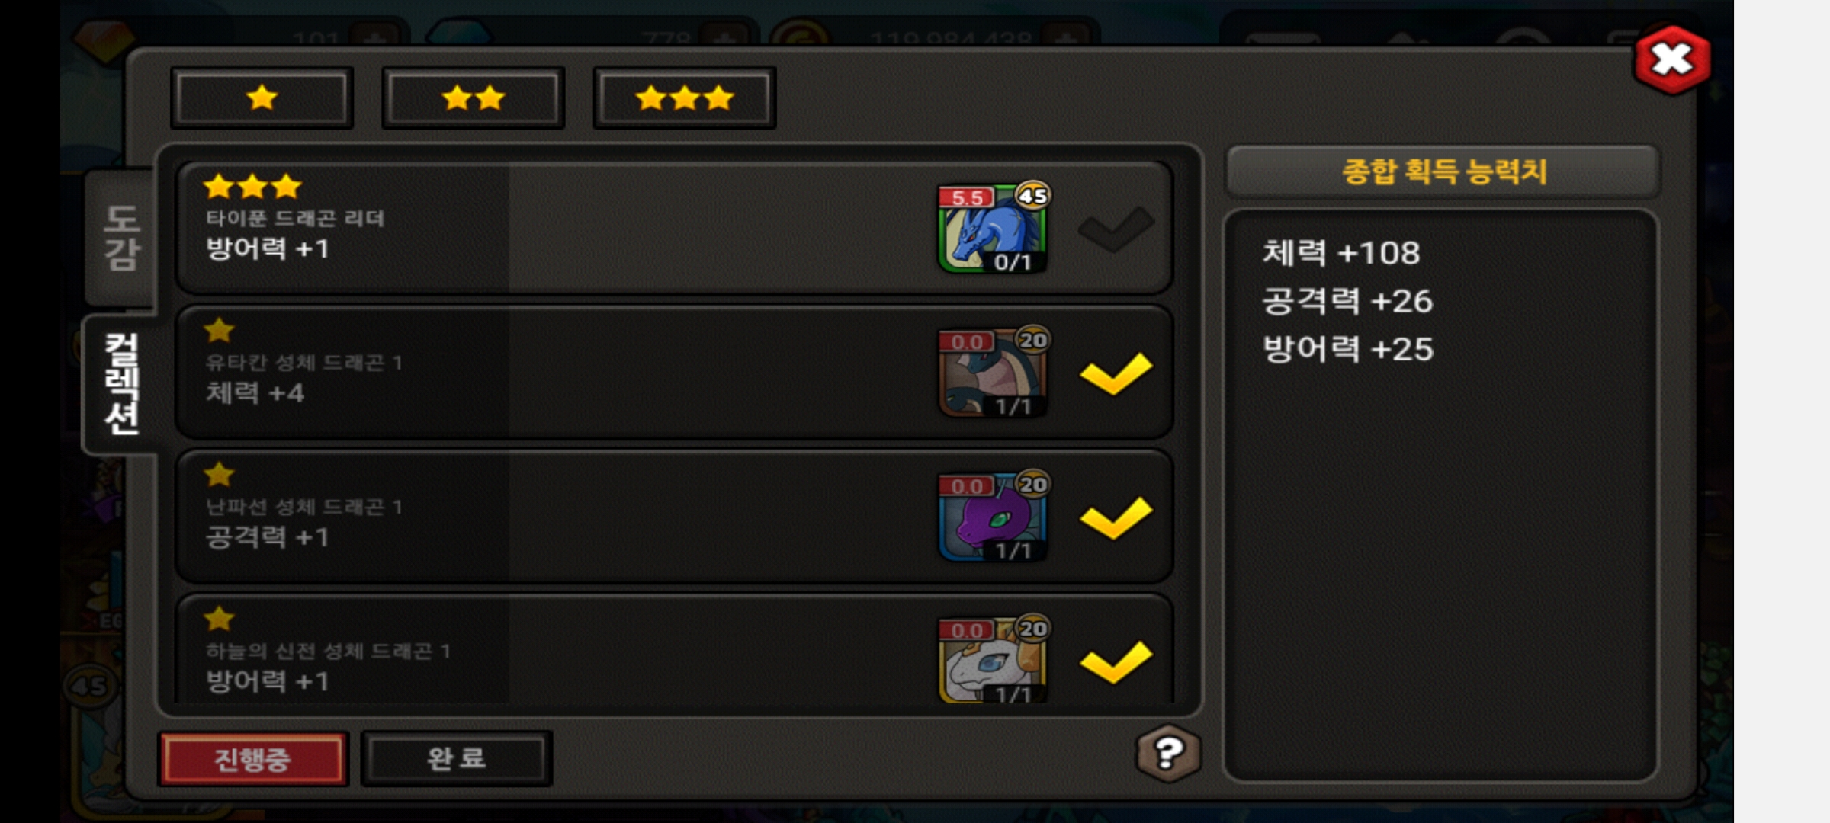The height and width of the screenshot is (823, 1830).
Task: Filter collection by three-star rating
Action: (684, 98)
